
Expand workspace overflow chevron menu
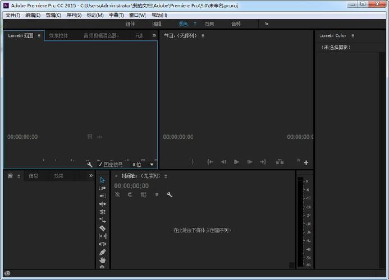tap(267, 24)
